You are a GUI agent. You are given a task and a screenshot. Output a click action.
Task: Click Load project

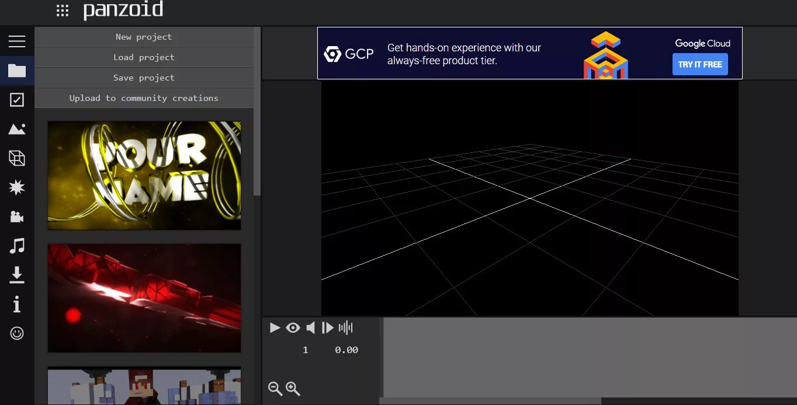[144, 57]
